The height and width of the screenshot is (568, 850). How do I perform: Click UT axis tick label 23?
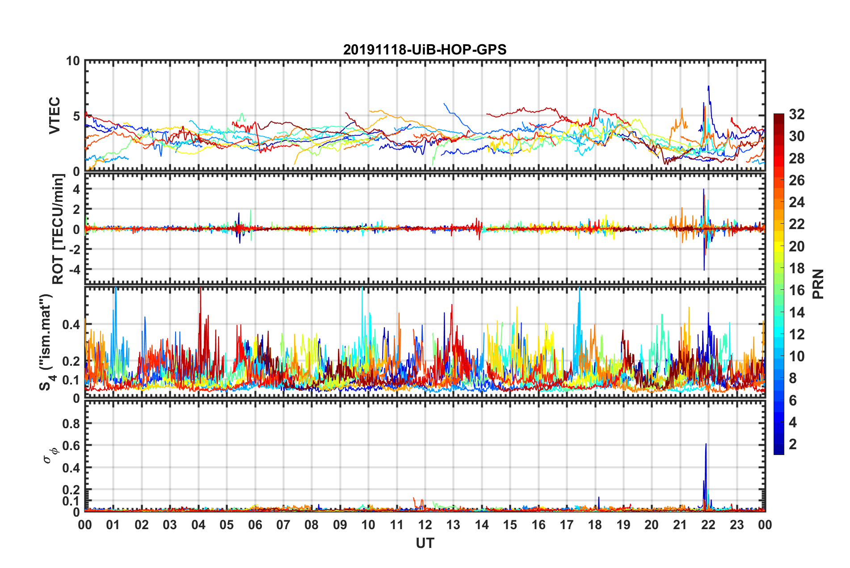click(737, 525)
